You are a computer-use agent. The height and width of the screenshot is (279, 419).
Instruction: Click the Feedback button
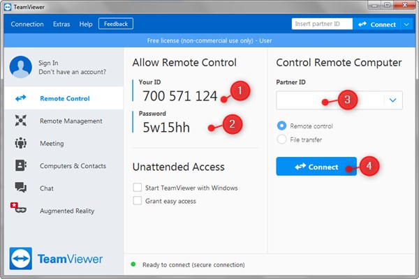pyautogui.click(x=116, y=24)
